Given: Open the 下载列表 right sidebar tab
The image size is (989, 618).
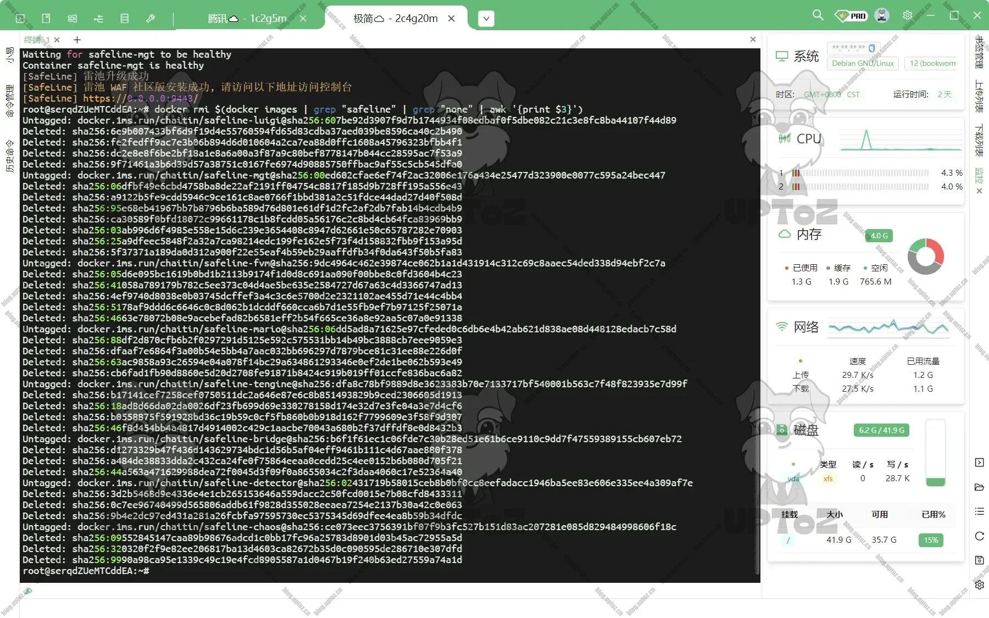Looking at the screenshot, I should (x=979, y=141).
